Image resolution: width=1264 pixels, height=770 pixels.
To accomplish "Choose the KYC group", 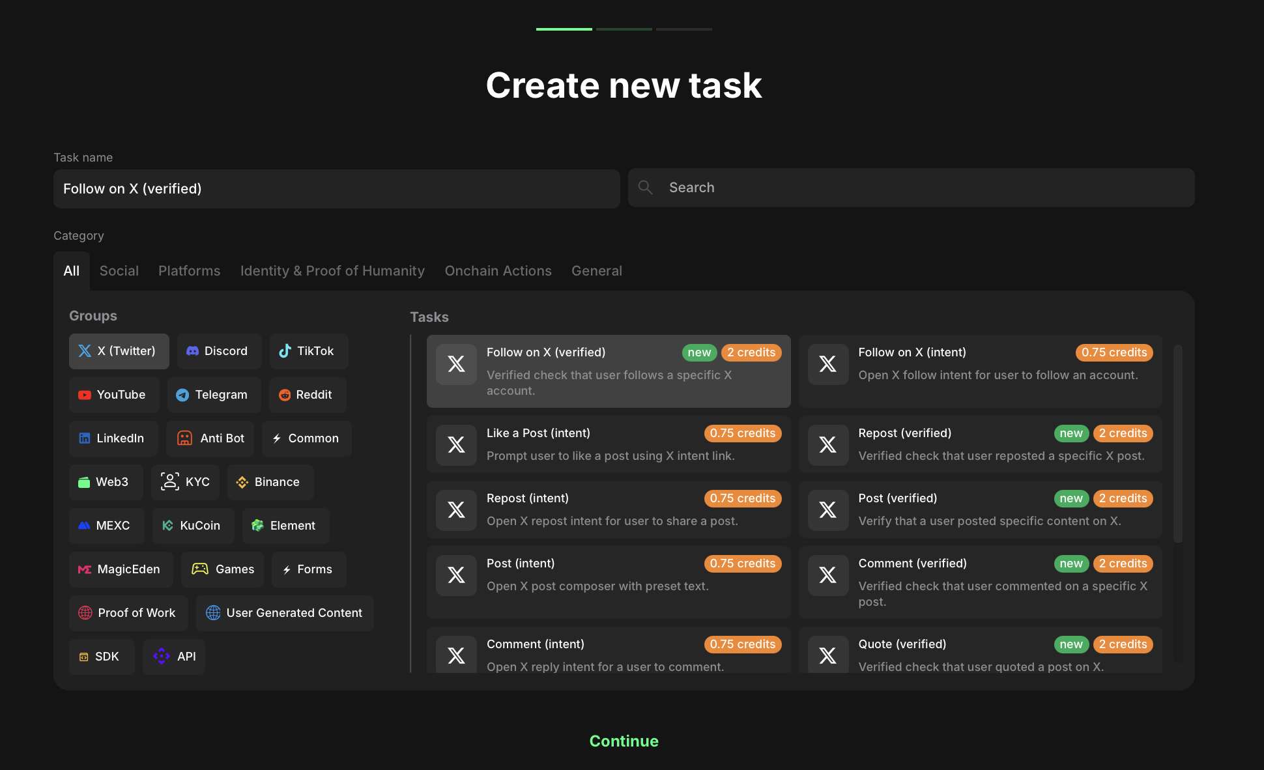I will tap(186, 482).
